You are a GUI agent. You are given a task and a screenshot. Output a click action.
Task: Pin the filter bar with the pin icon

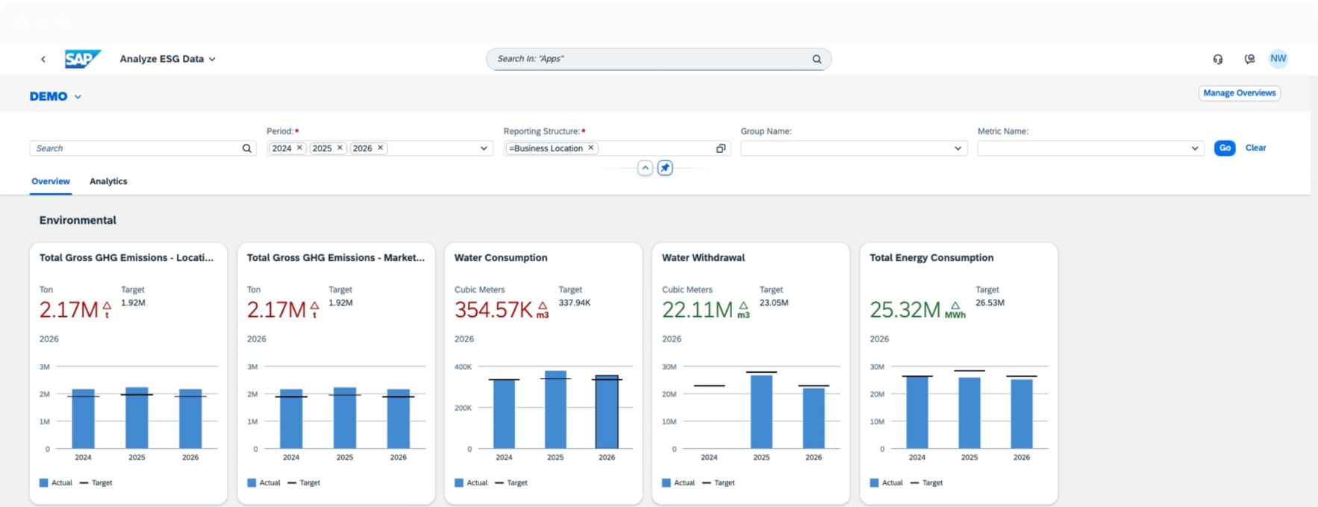click(x=665, y=168)
